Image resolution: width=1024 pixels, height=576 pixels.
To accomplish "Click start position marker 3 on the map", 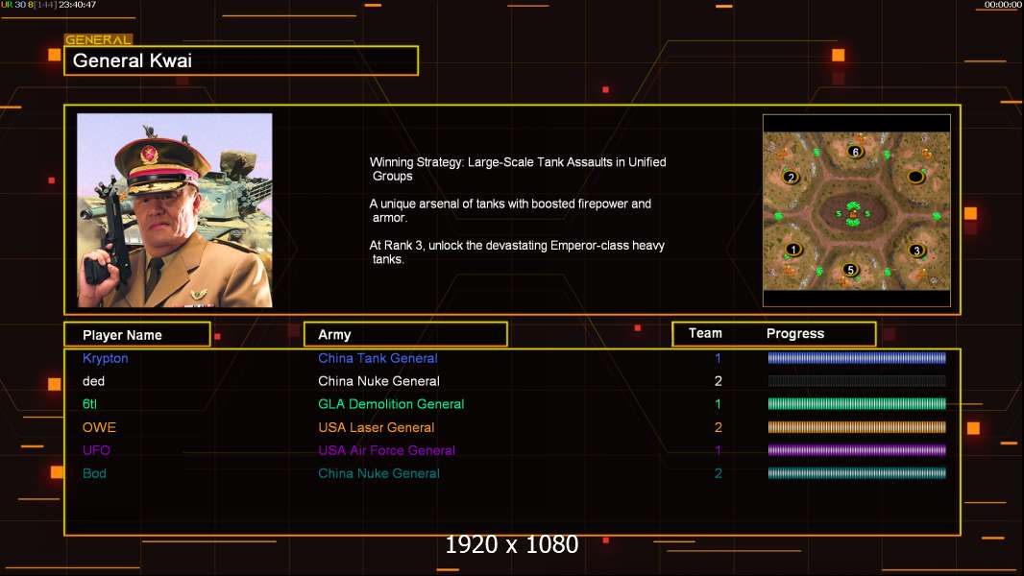I will (x=917, y=251).
